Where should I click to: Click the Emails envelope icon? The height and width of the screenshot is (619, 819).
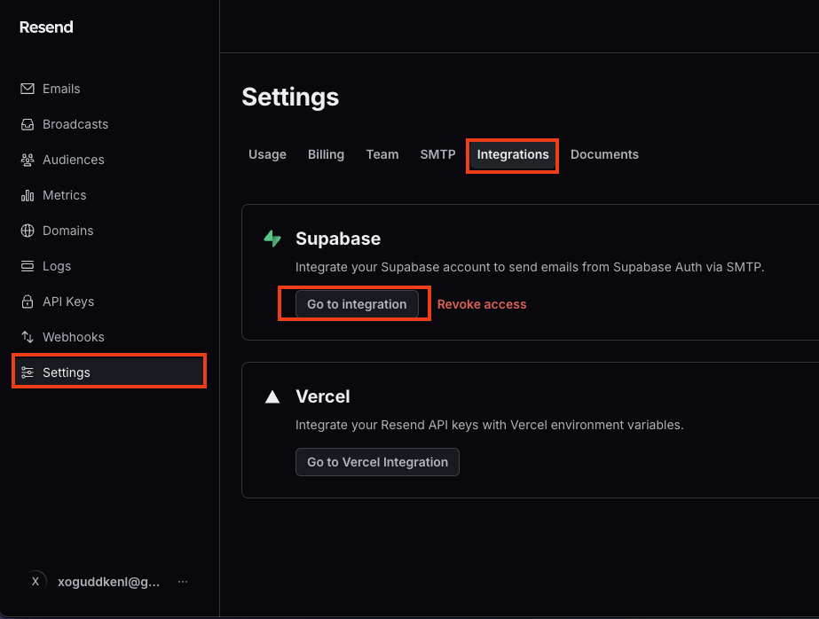coord(28,89)
